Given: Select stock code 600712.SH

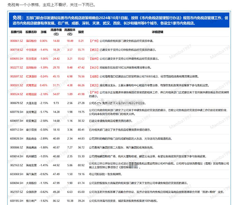Looking at the screenshot, I should [16, 130].
